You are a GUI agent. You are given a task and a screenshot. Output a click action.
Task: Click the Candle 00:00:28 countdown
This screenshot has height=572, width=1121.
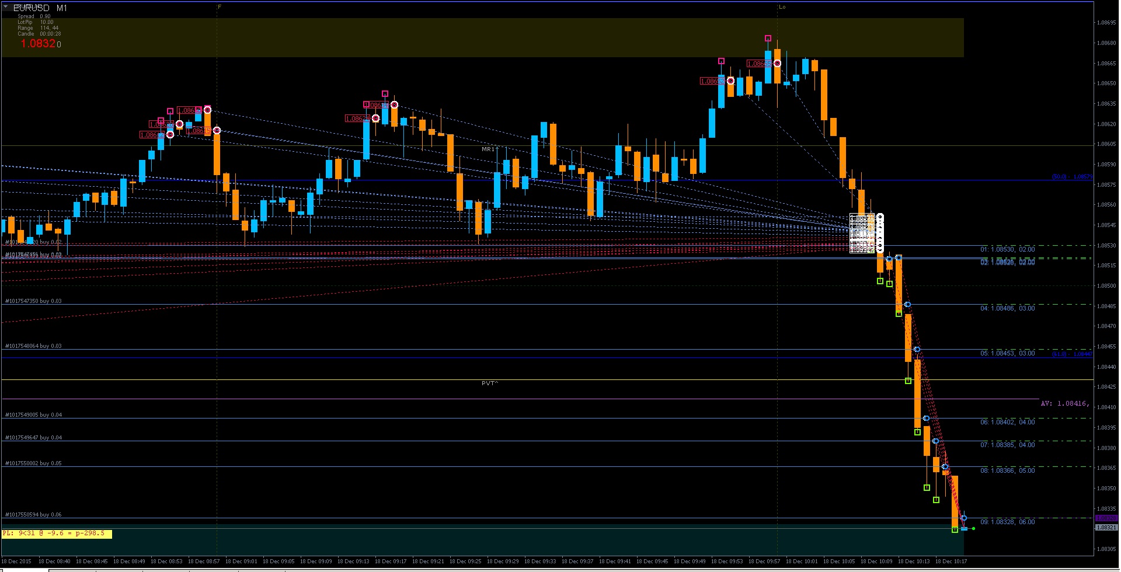point(39,34)
